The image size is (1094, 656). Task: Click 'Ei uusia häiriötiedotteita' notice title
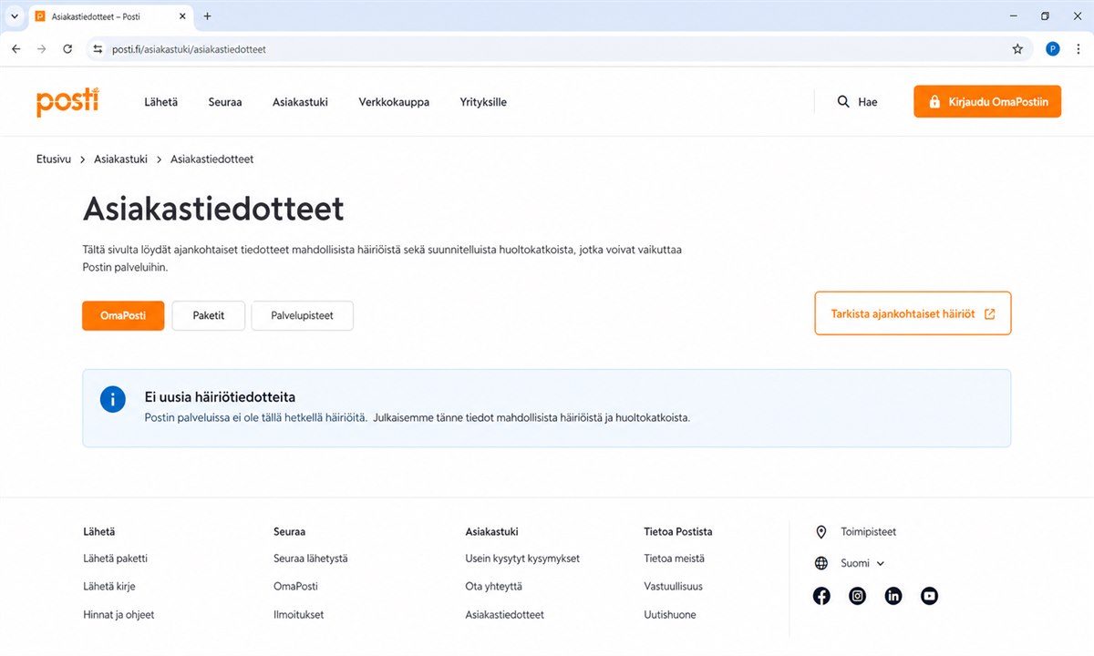click(x=220, y=397)
